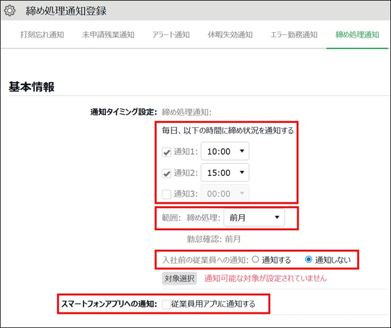Click the active 締め処理通知 tab
The image size is (391, 328).
(357, 34)
